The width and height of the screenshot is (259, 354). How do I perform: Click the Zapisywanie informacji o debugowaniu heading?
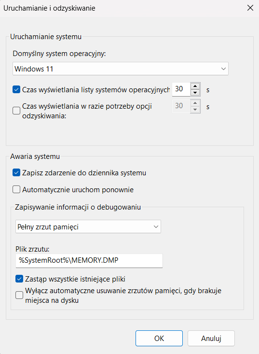click(x=78, y=207)
